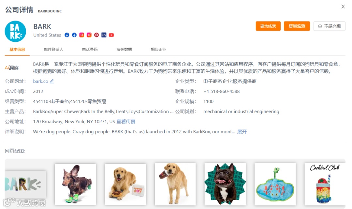The height and width of the screenshot is (209, 352).
Task: Click the 贸易监测 button
Action: coord(297,26)
